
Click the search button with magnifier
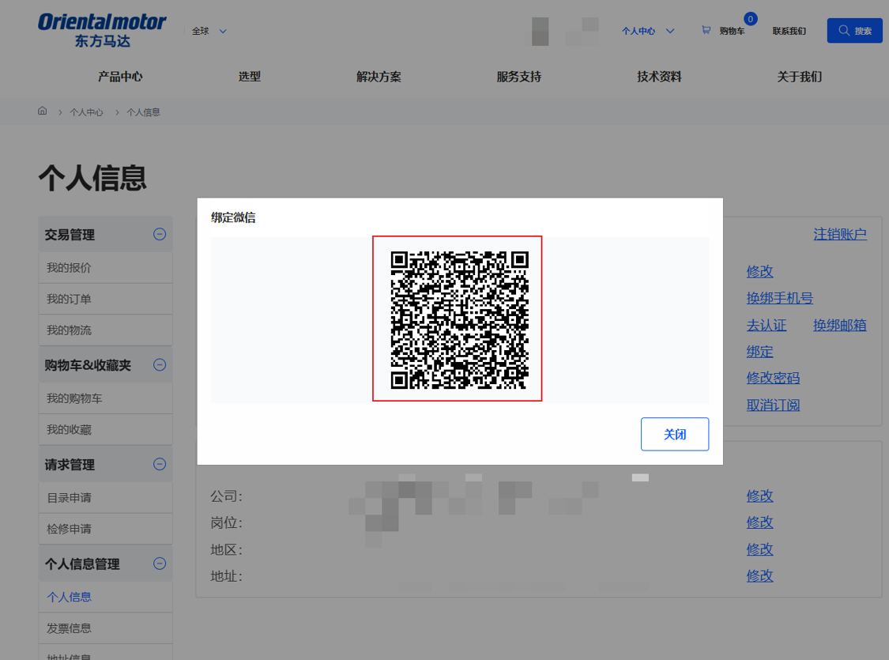pyautogui.click(x=854, y=31)
